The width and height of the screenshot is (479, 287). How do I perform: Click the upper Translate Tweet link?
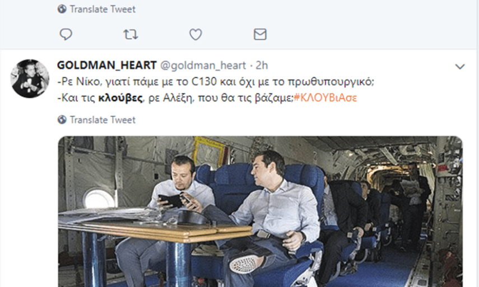[x=103, y=9]
